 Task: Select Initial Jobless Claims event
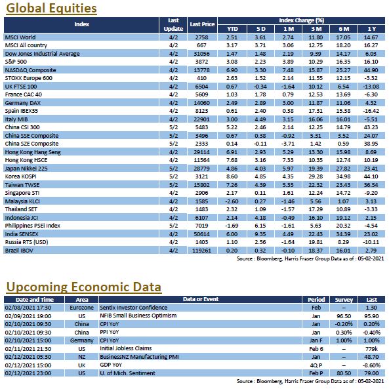125,348
